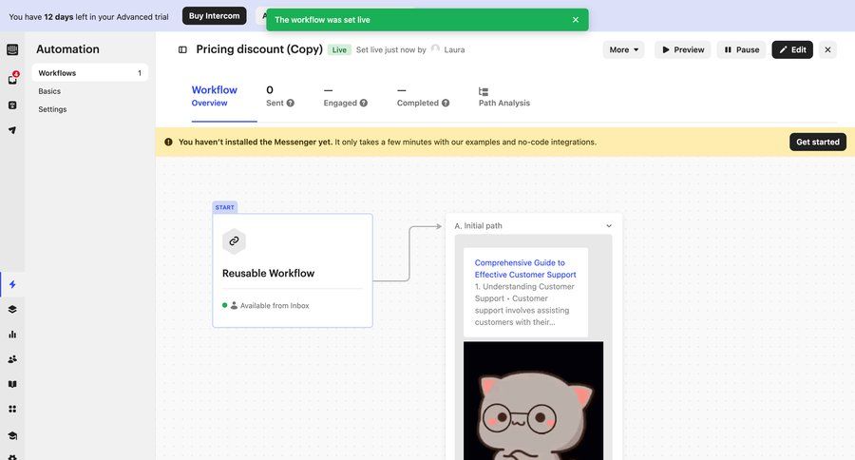The width and height of the screenshot is (855, 460).
Task: Close the workflow with the X button
Action: coord(827,49)
